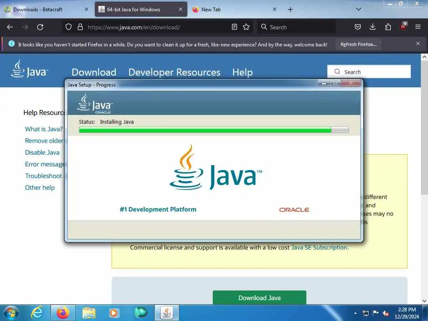Open Developer Resources menu item
The height and width of the screenshot is (321, 428).
174,72
